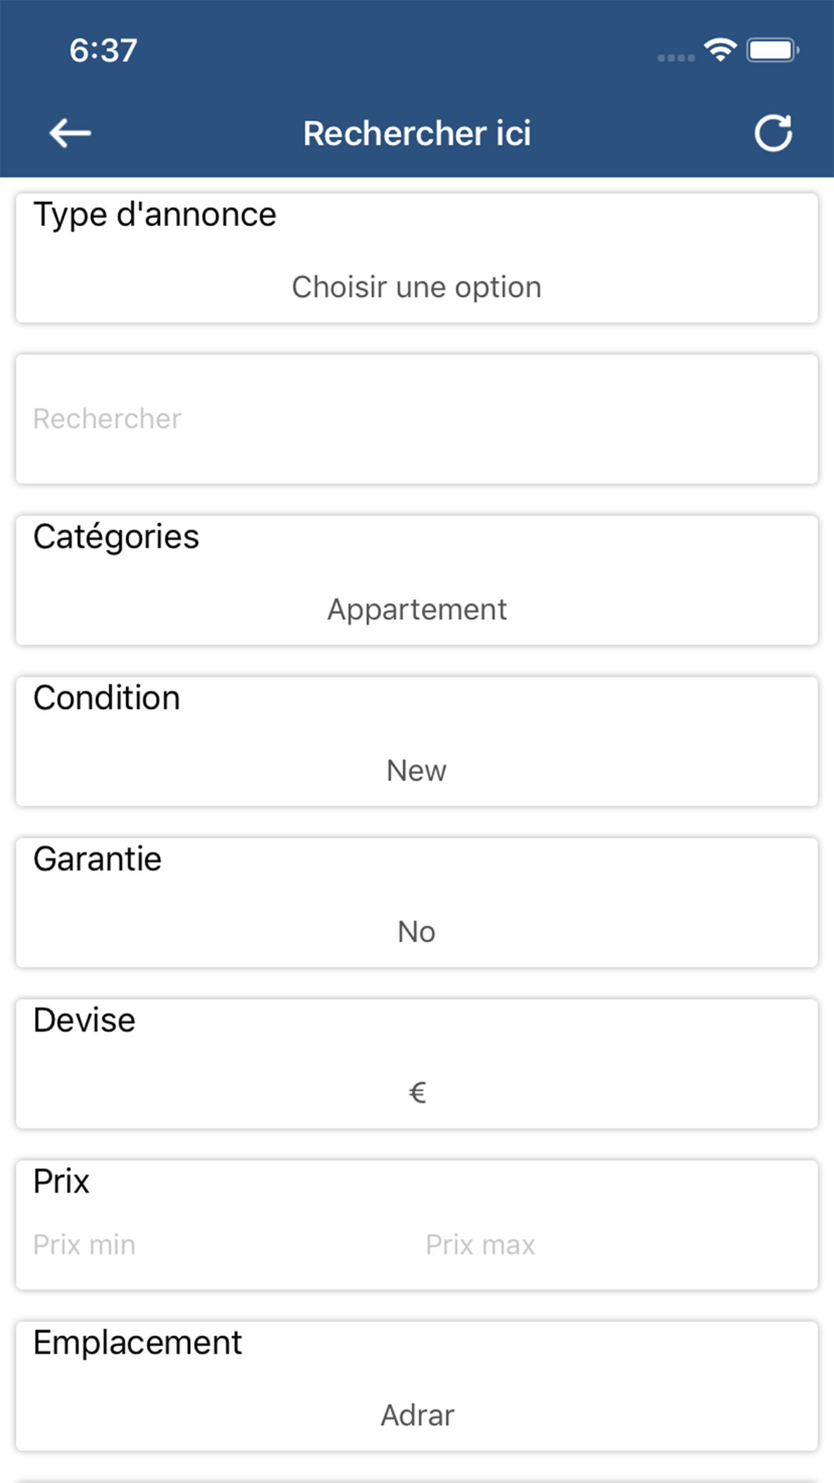Tap the Wi-Fi status icon

(x=720, y=50)
